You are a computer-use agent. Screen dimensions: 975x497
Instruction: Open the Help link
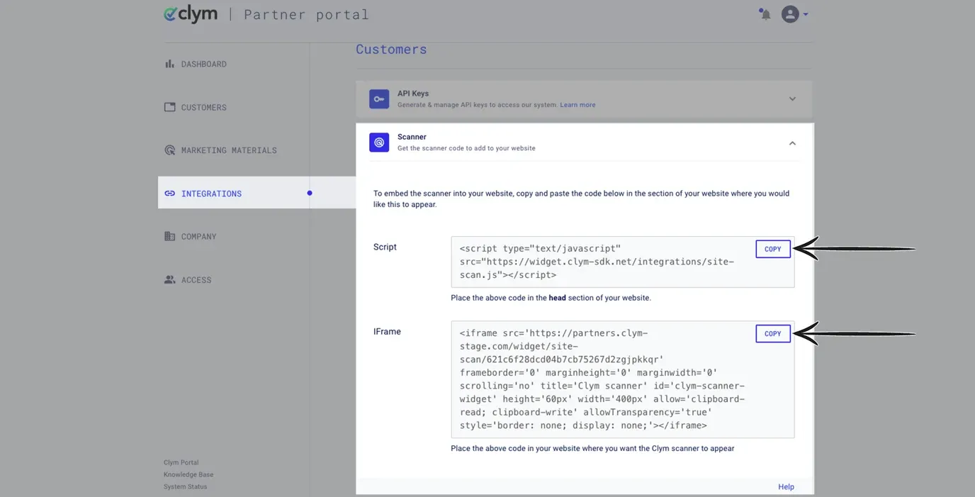[786, 487]
